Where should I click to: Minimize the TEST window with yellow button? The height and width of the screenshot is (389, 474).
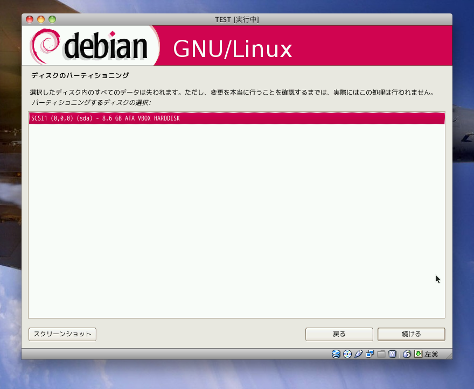click(41, 19)
